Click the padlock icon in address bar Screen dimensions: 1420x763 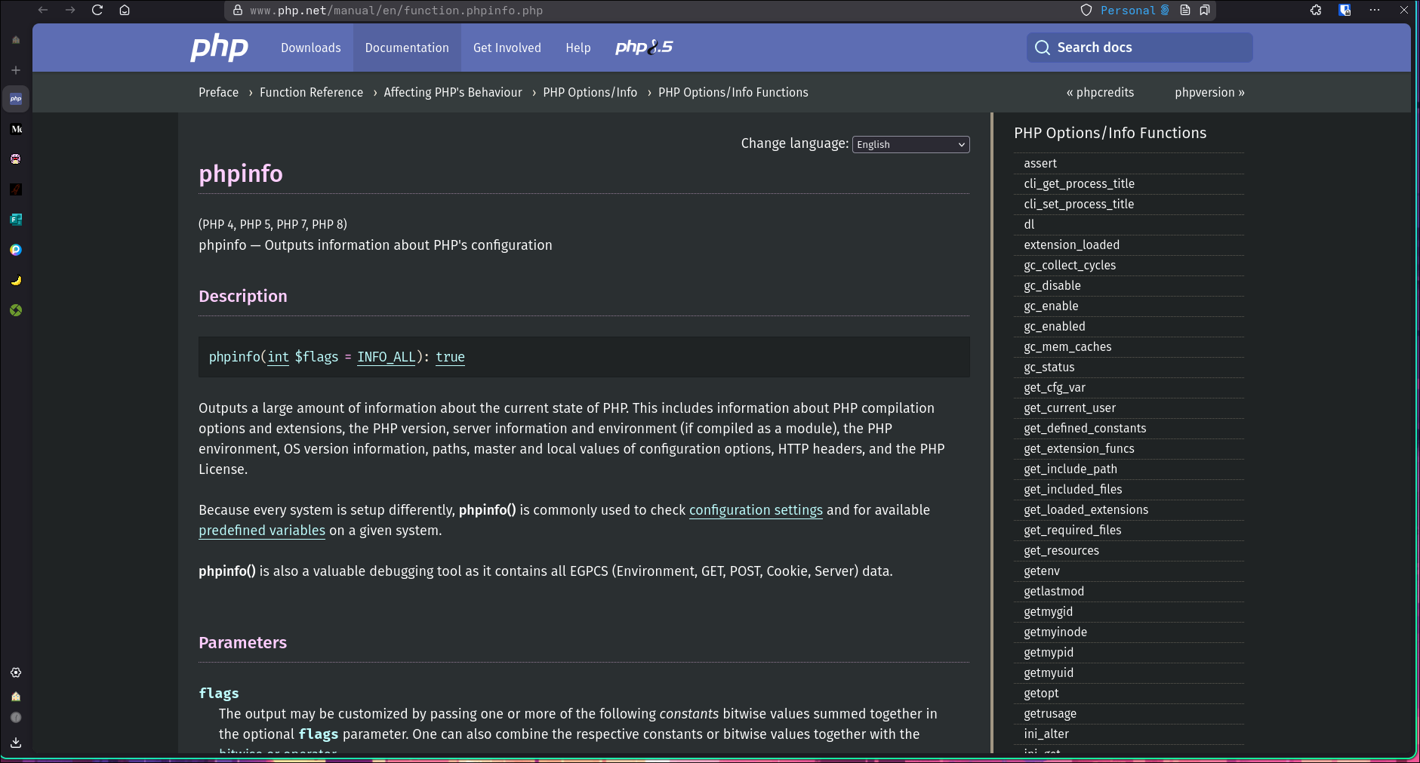tap(238, 11)
